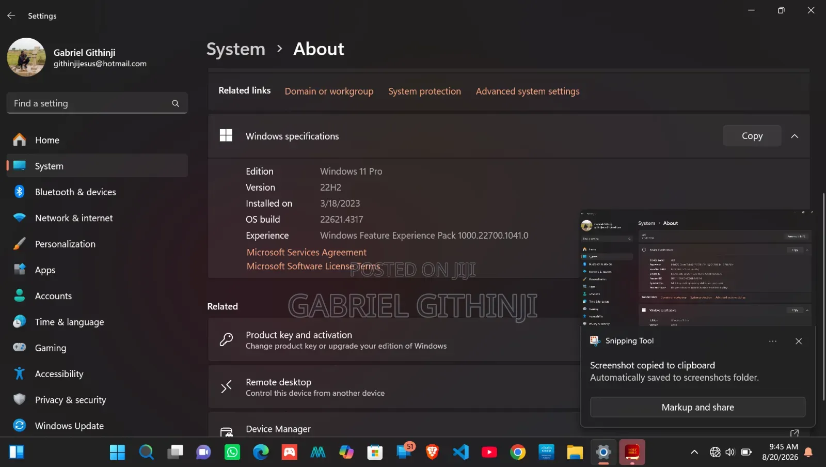The height and width of the screenshot is (467, 826).
Task: Open Snipping Tool notification more options
Action: (x=772, y=341)
